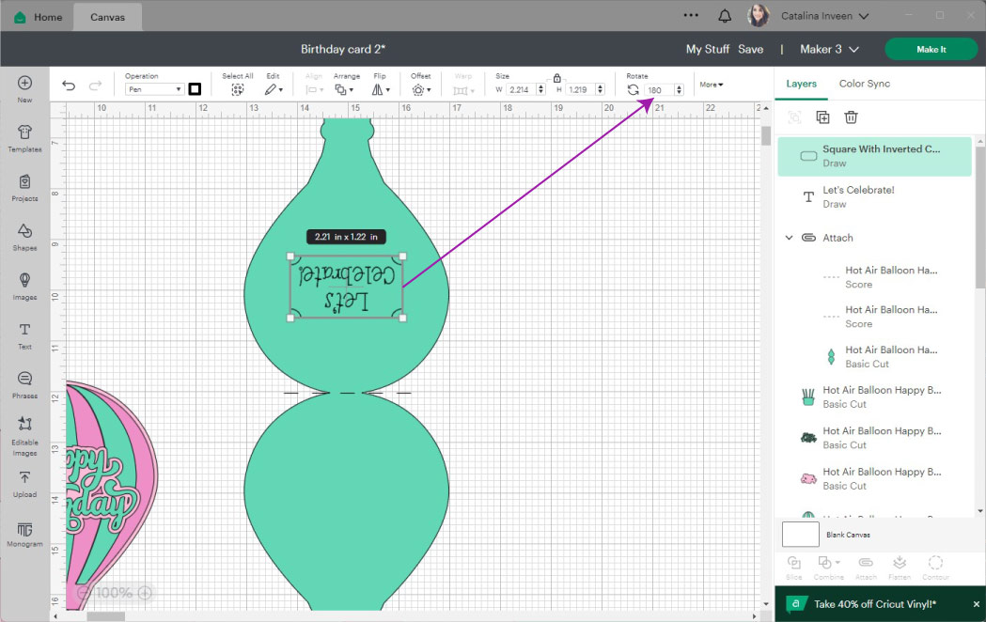
Task: Click the Height stepper arrows
Action: point(601,90)
